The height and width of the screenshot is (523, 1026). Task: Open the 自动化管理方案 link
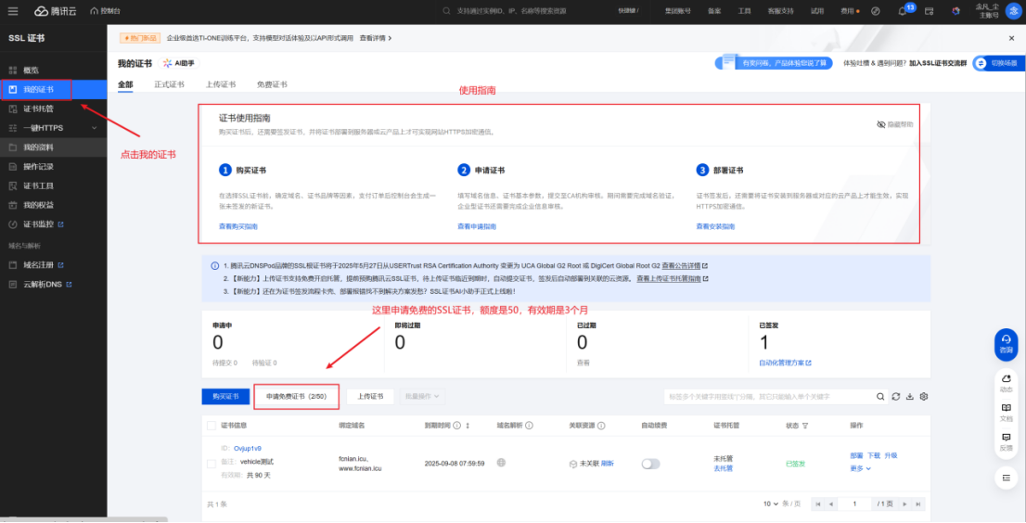(x=785, y=363)
